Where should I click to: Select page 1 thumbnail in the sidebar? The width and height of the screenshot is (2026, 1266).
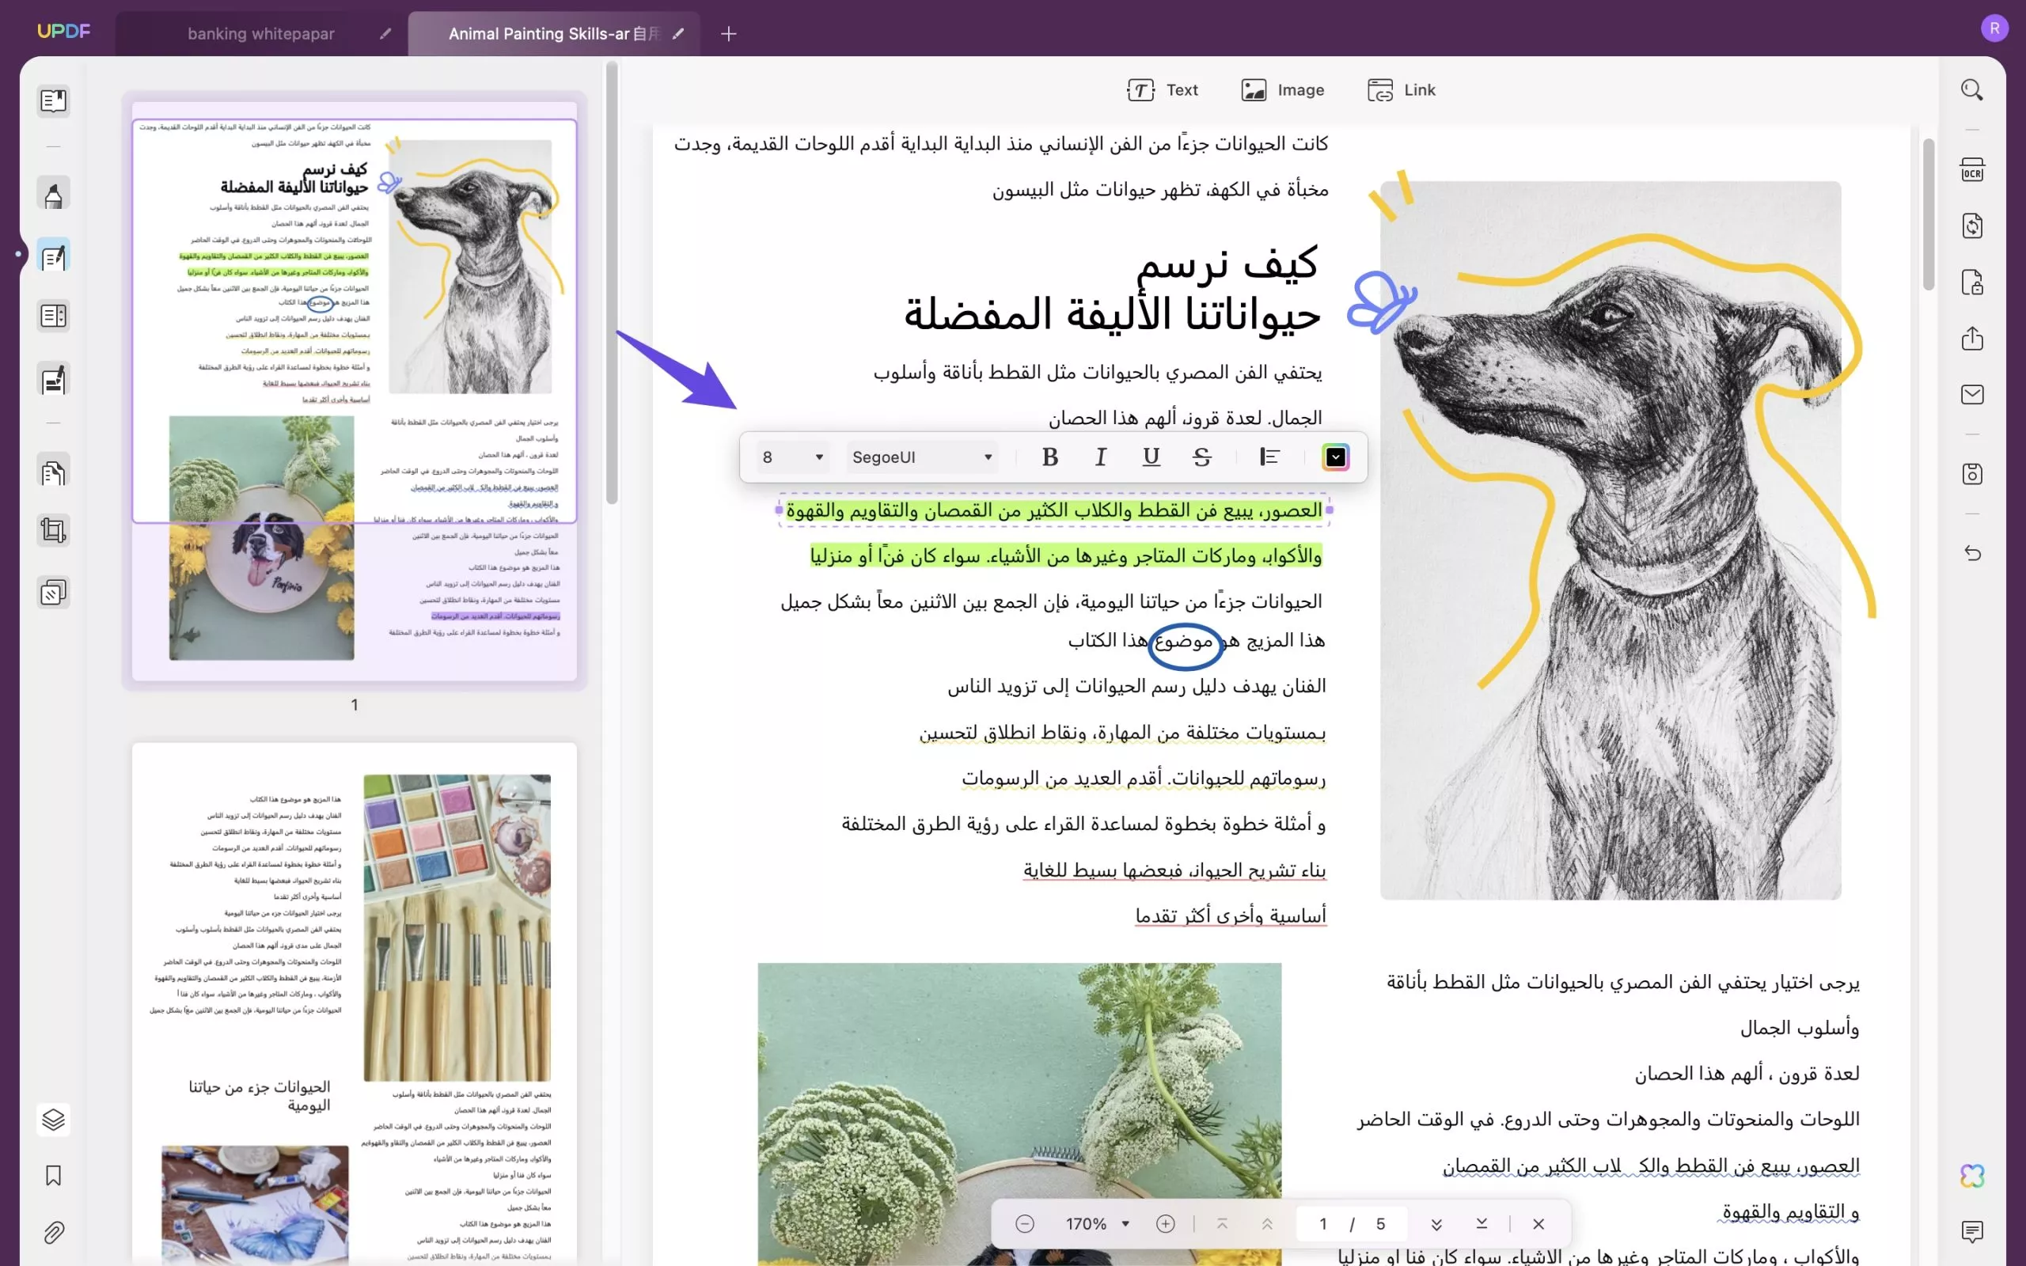[x=355, y=385]
